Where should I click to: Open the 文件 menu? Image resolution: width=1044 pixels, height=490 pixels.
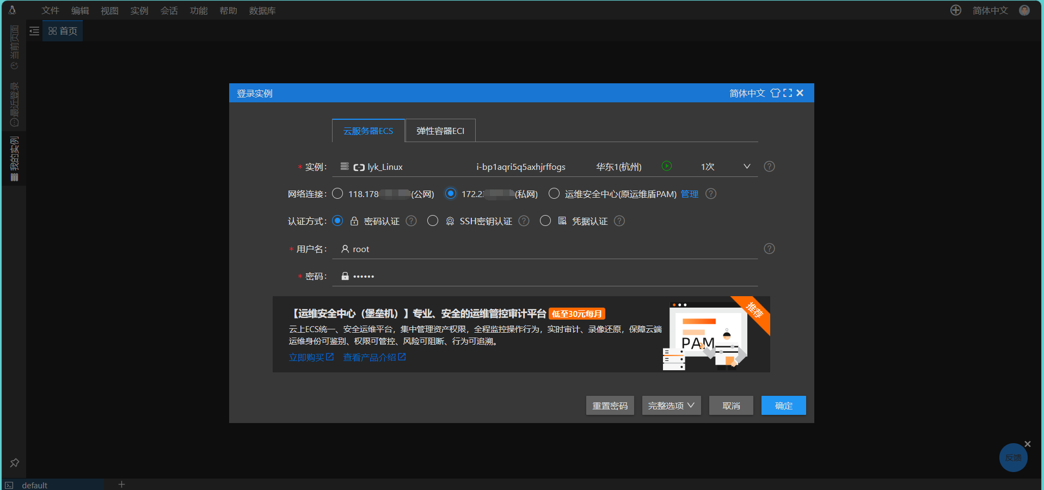[51, 10]
